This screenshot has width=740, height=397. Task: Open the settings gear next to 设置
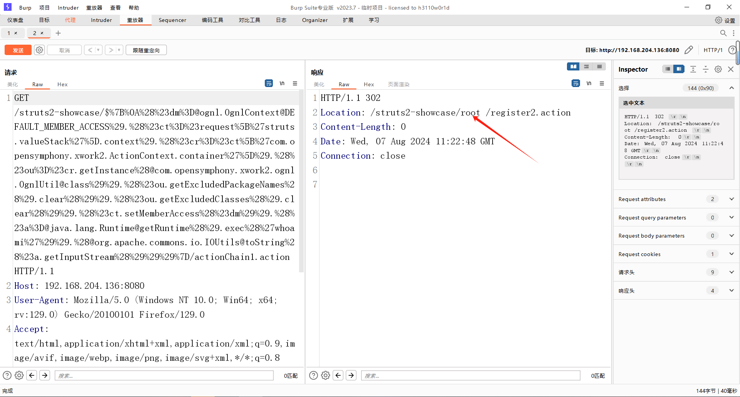[718, 20]
